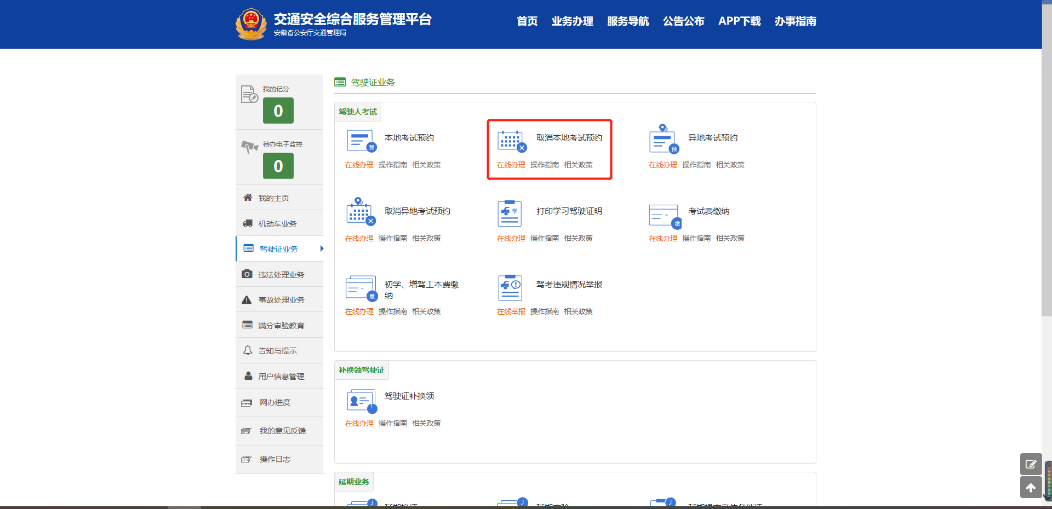Click the 驾考违规情况举报 icon
Image resolution: width=1052 pixels, height=509 pixels.
click(510, 287)
